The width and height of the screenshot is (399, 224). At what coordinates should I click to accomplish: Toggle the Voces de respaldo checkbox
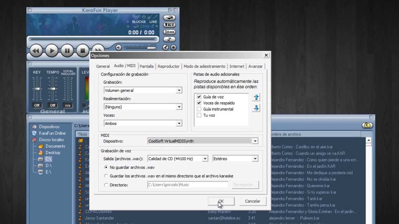(x=199, y=103)
